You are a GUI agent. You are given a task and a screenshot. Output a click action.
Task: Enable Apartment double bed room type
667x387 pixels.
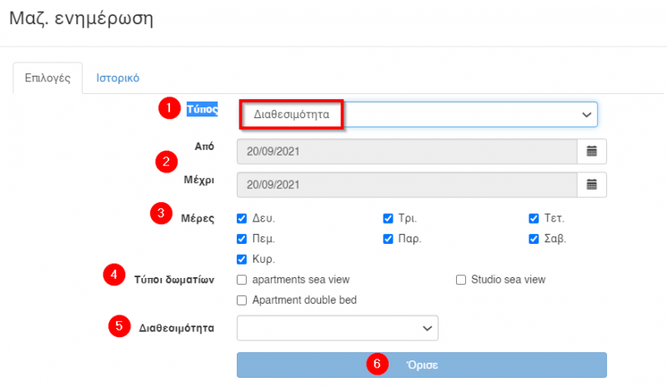tap(242, 300)
